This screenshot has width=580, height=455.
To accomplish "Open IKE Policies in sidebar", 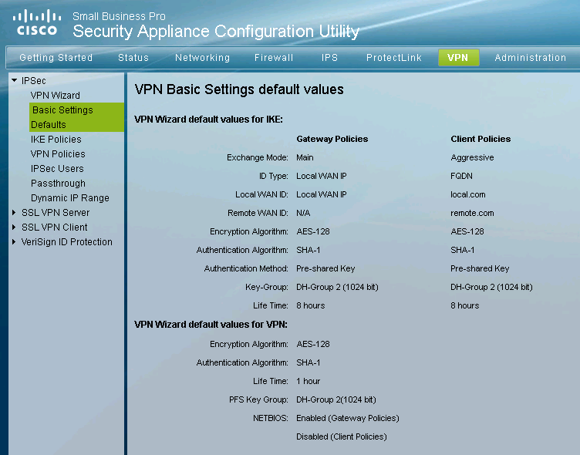I will point(56,140).
